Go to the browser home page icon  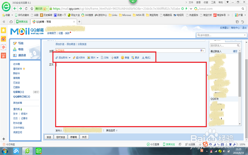tap(32, 9)
